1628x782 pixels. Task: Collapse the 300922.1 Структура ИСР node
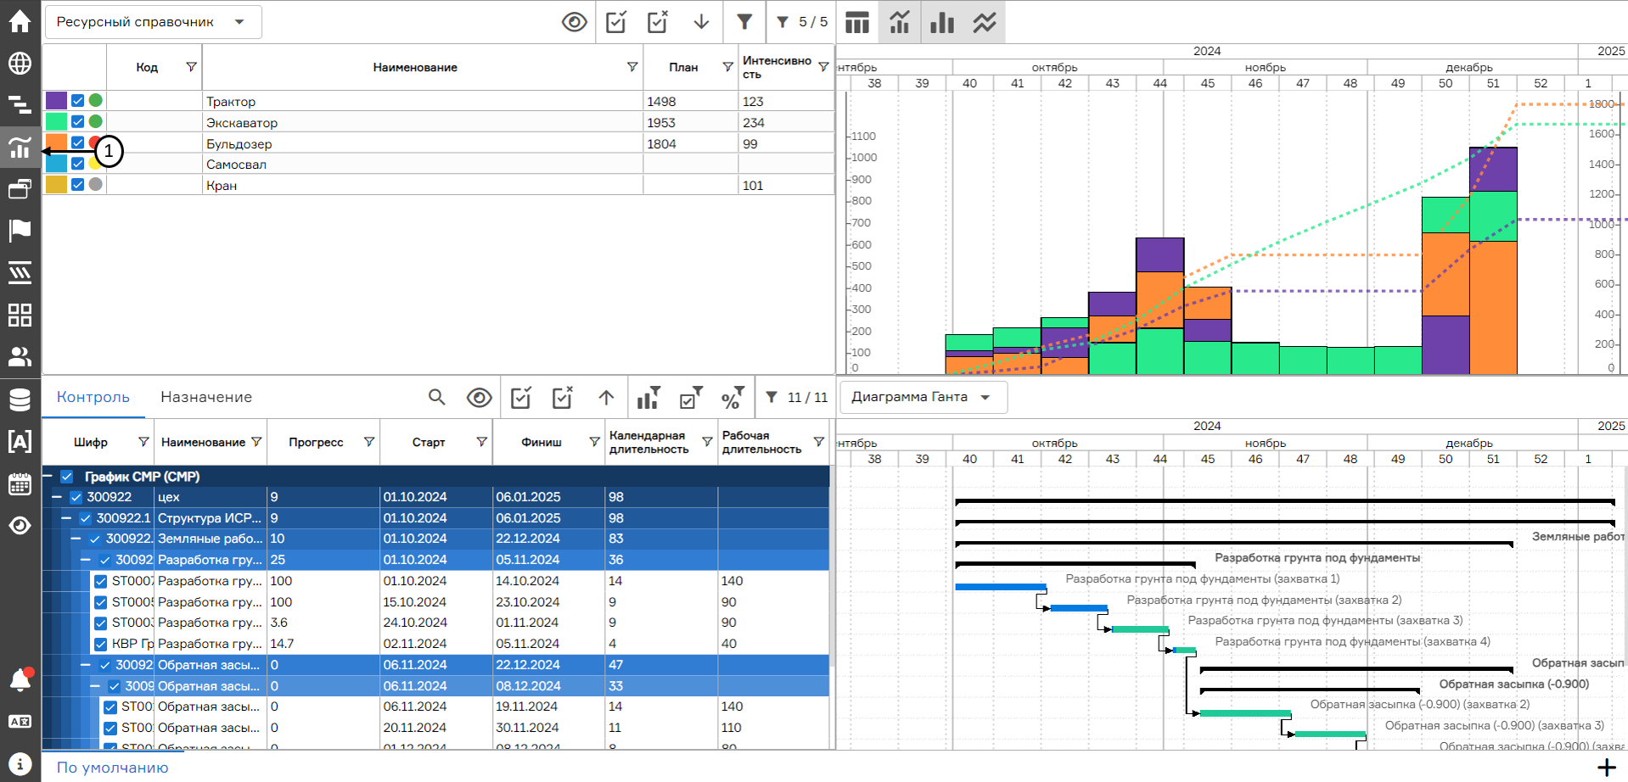[66, 518]
